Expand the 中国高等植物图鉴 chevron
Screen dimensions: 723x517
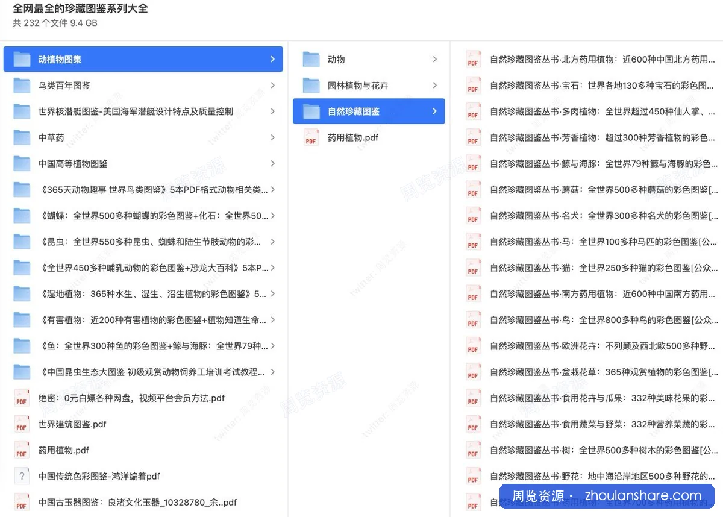tap(272, 163)
